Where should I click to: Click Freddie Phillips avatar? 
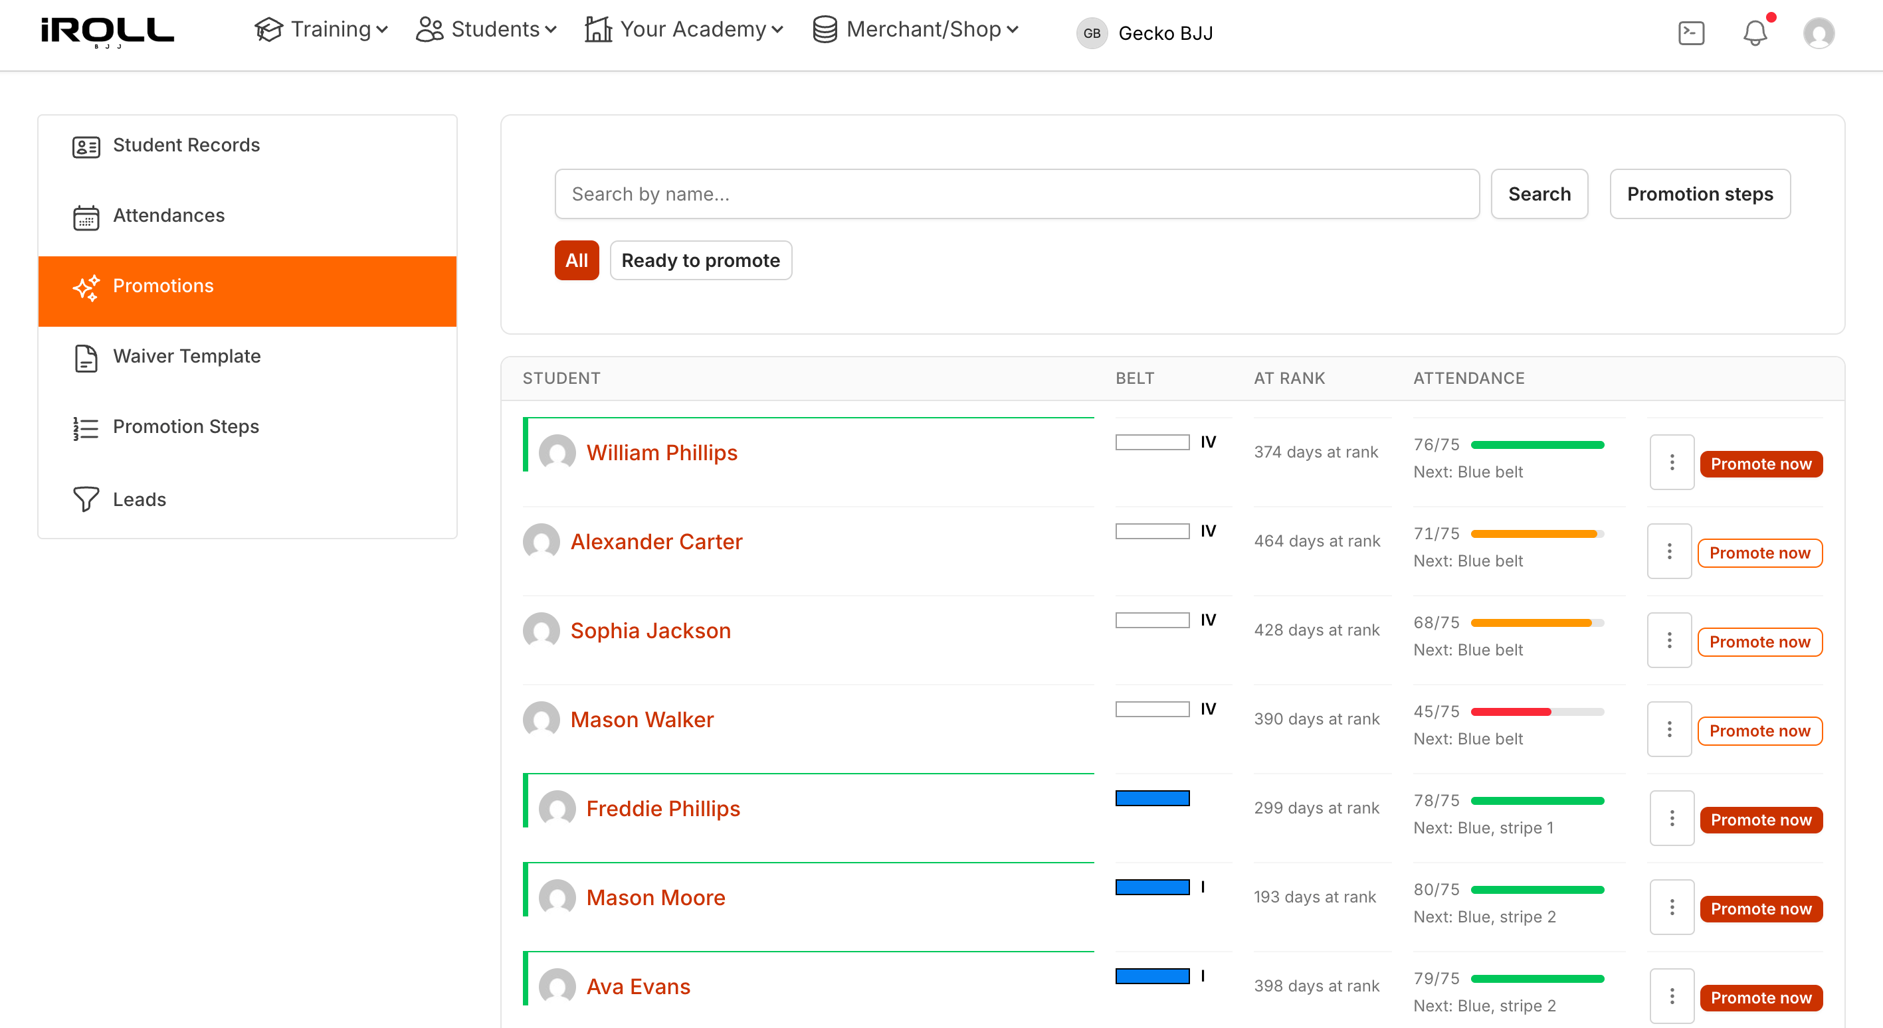point(557,809)
